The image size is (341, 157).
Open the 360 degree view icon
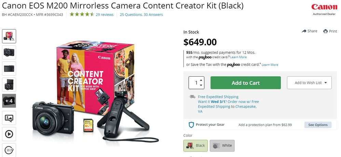(x=9, y=150)
